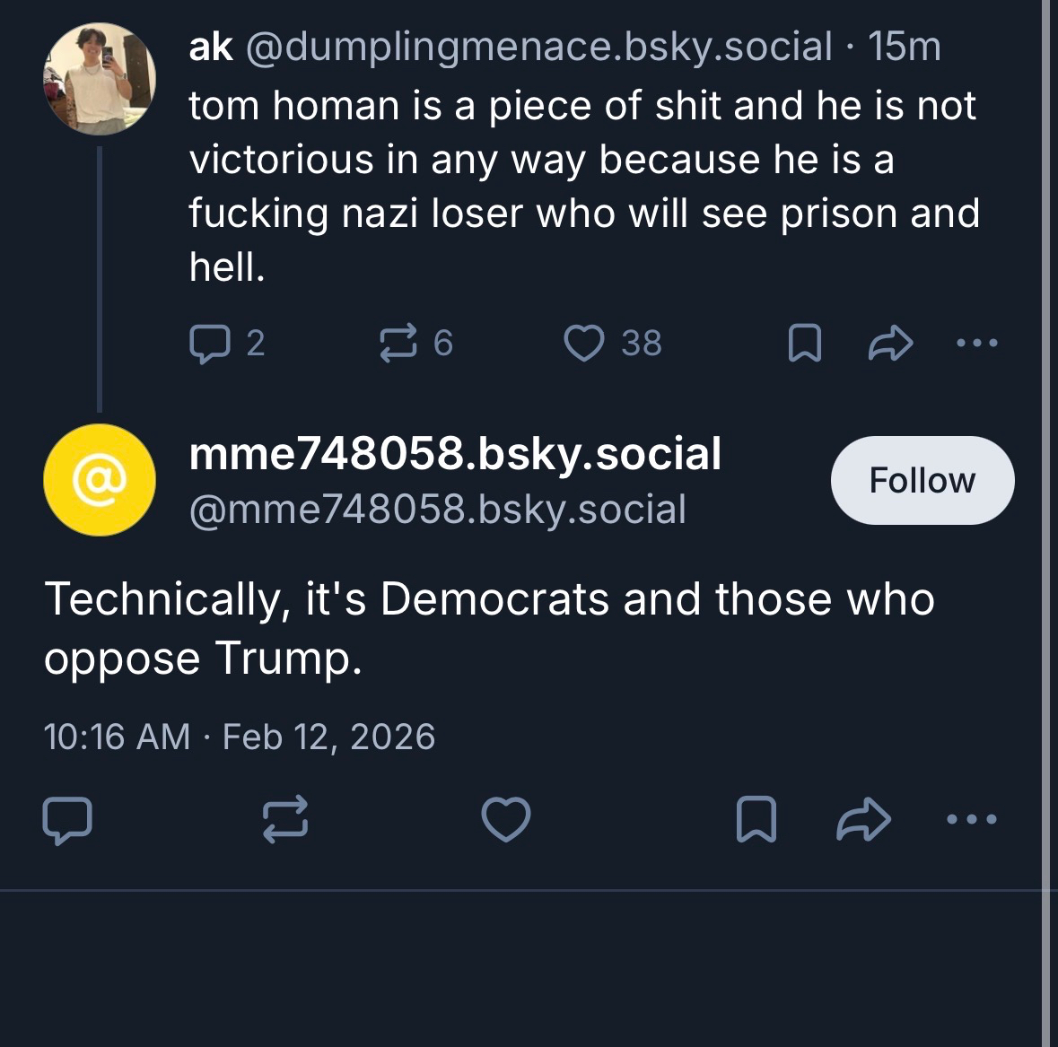Open the bold mme748058.bsky.social display name
This screenshot has width=1058, height=1047.
455,454
